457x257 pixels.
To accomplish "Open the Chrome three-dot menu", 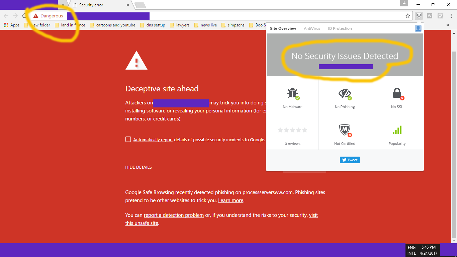I will tap(451, 16).
